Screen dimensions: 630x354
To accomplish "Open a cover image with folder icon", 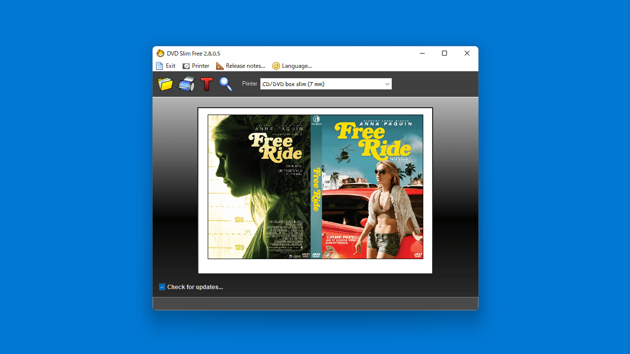I will coord(165,84).
